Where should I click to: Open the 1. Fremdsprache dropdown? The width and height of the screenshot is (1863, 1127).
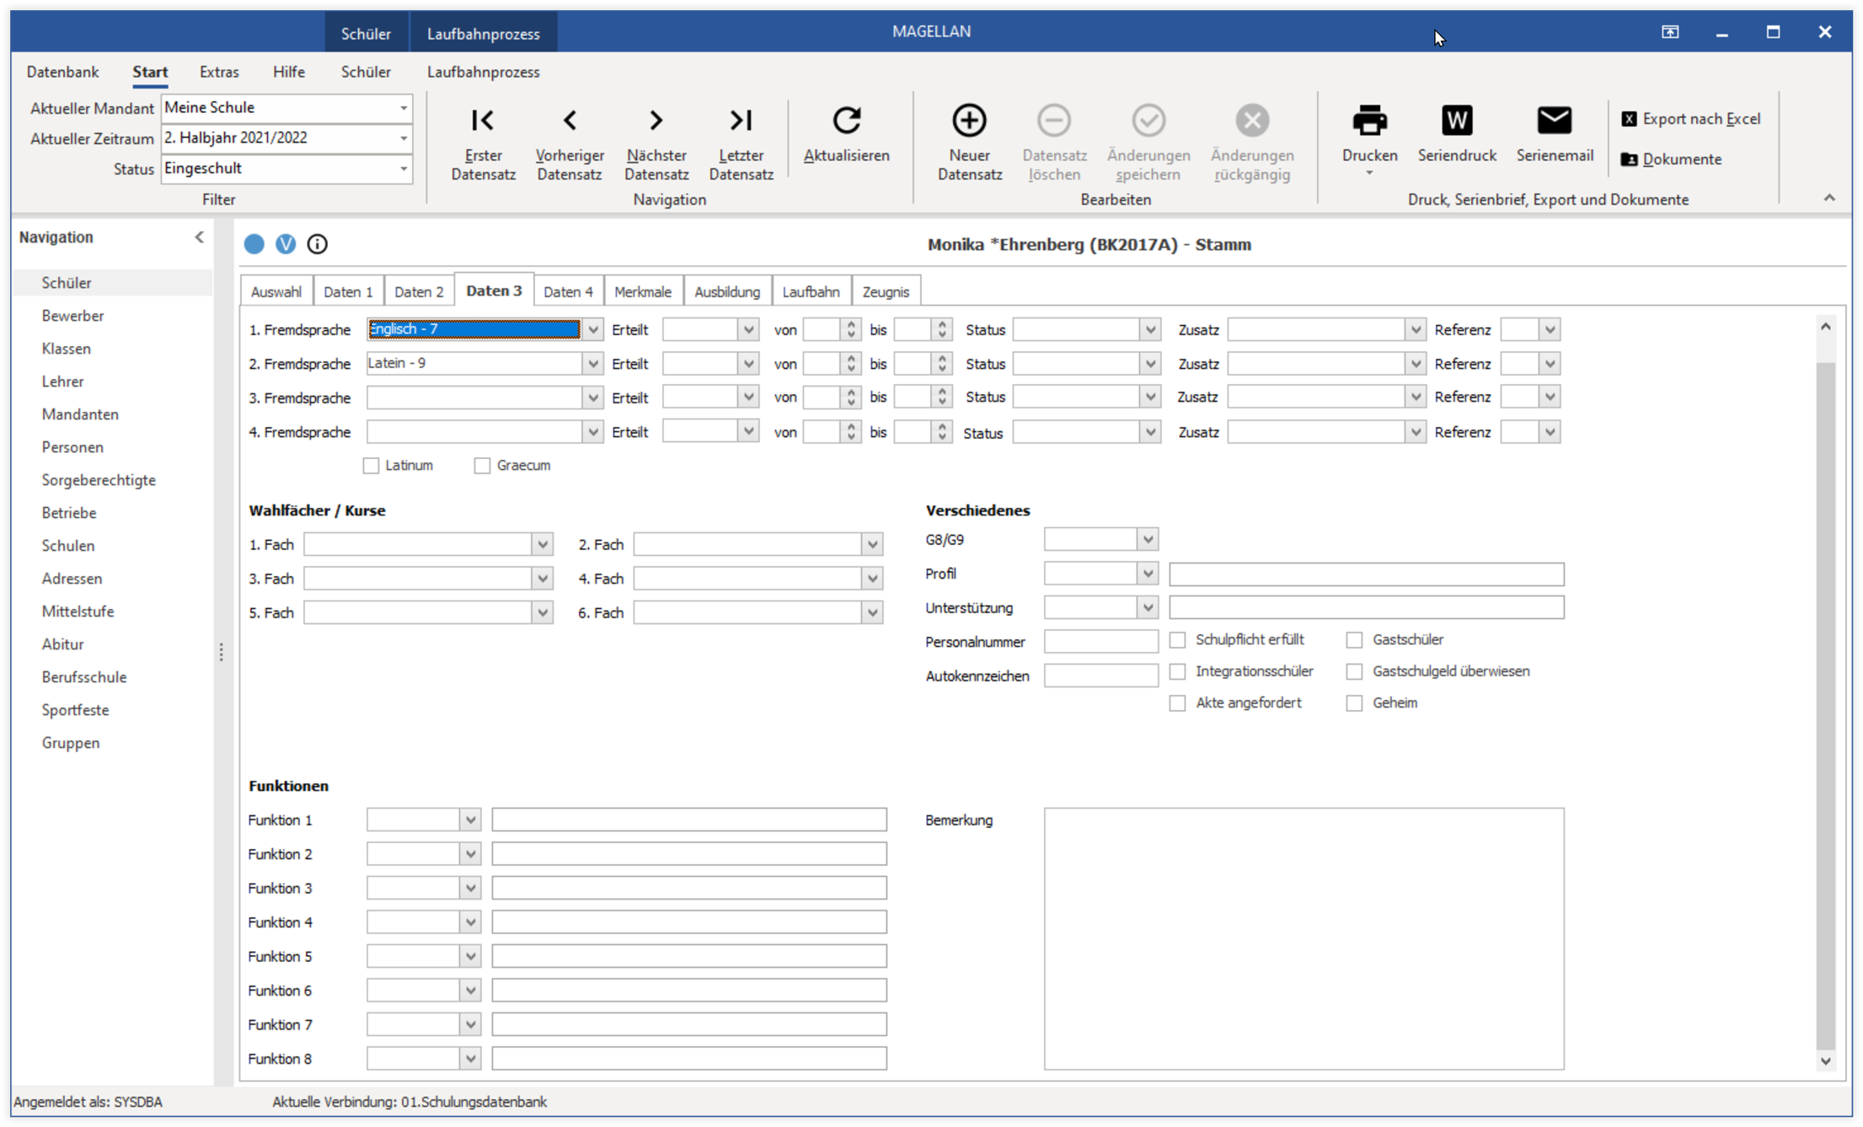592,330
